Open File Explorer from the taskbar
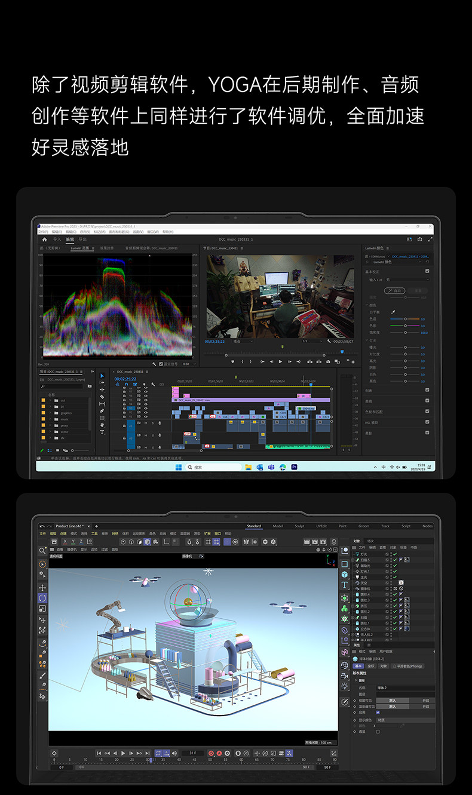472x795 pixels. (x=249, y=467)
